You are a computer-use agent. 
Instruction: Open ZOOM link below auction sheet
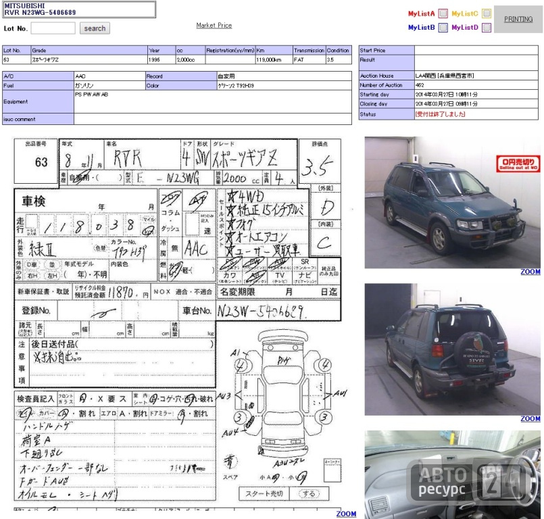(346, 514)
